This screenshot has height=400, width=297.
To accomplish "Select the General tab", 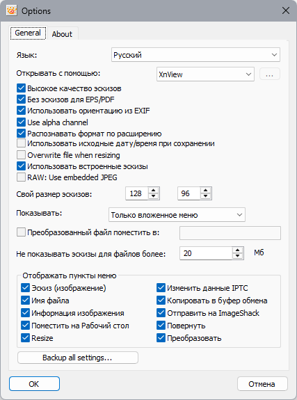I will (x=28, y=33).
